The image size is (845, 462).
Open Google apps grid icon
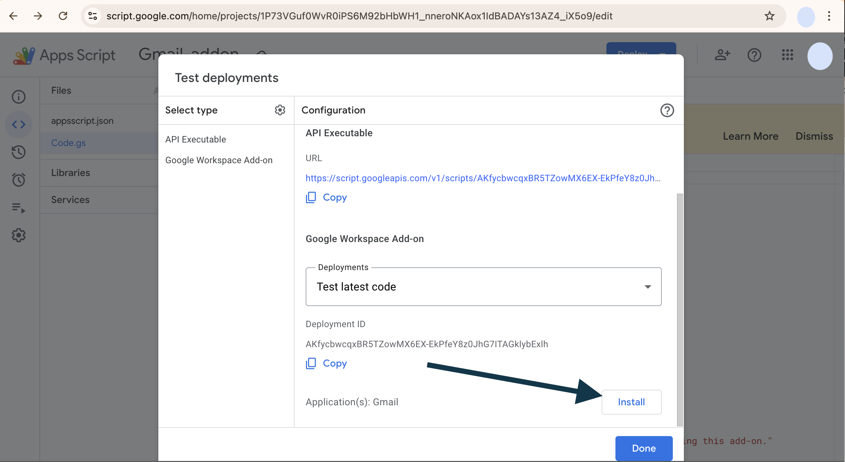(787, 55)
